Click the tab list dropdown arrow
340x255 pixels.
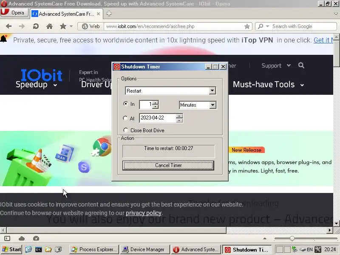point(336,14)
